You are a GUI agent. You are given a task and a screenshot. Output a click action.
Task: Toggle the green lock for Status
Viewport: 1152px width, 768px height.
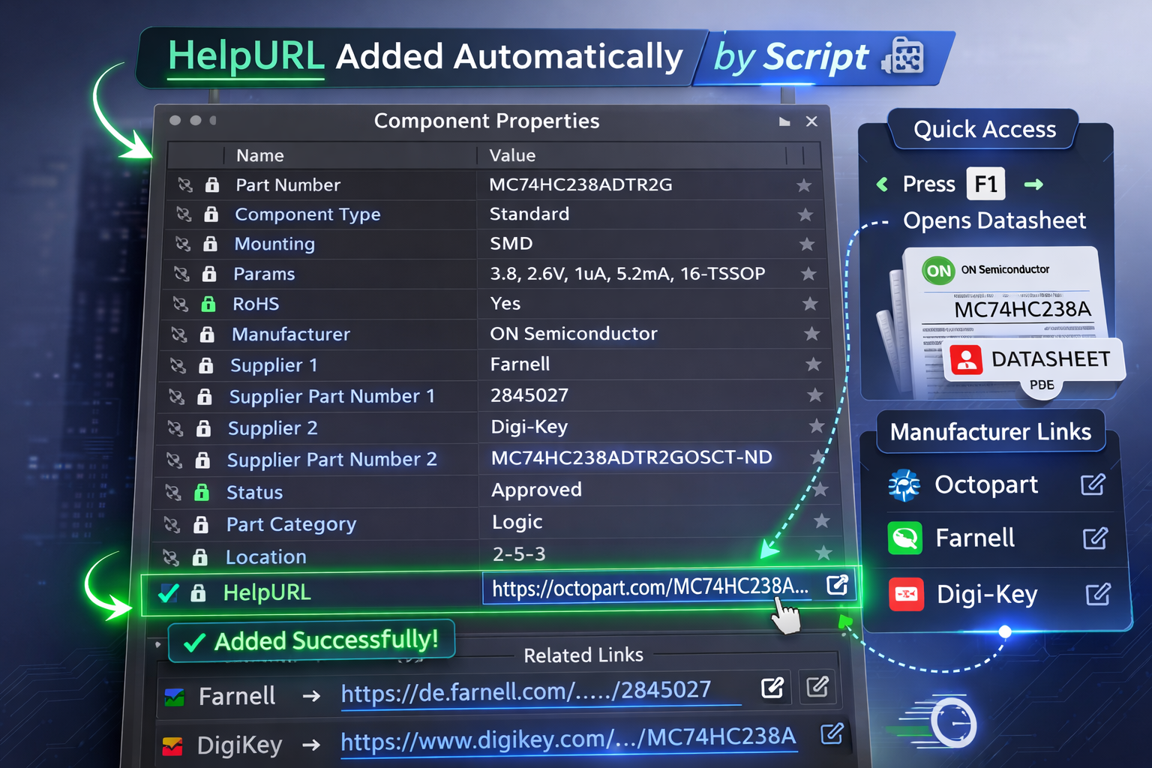[201, 492]
